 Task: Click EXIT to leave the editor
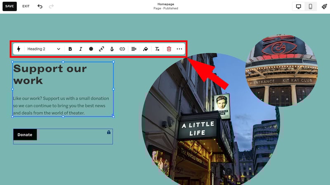26,6
